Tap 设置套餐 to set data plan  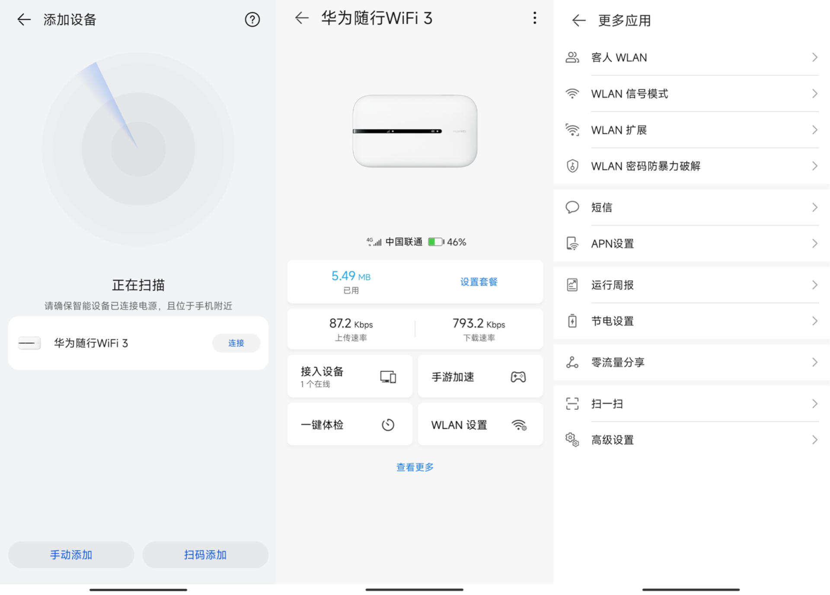pyautogui.click(x=478, y=281)
